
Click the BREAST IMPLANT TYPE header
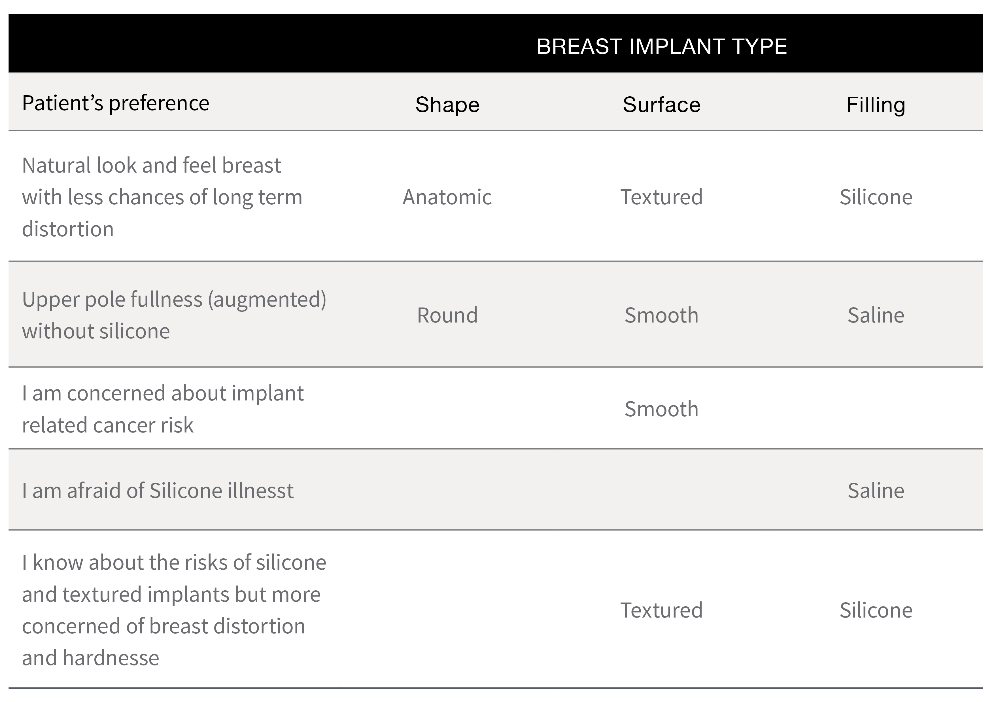pos(662,46)
